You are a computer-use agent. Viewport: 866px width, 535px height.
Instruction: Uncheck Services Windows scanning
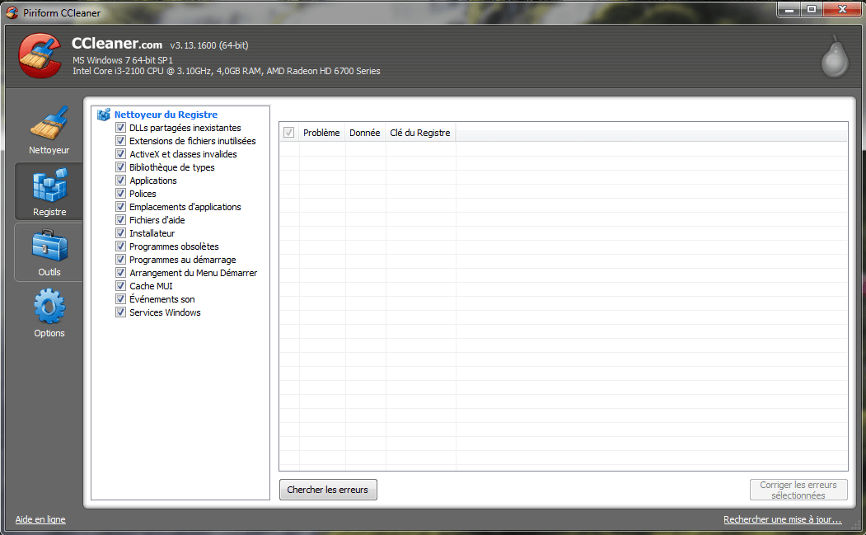[120, 312]
